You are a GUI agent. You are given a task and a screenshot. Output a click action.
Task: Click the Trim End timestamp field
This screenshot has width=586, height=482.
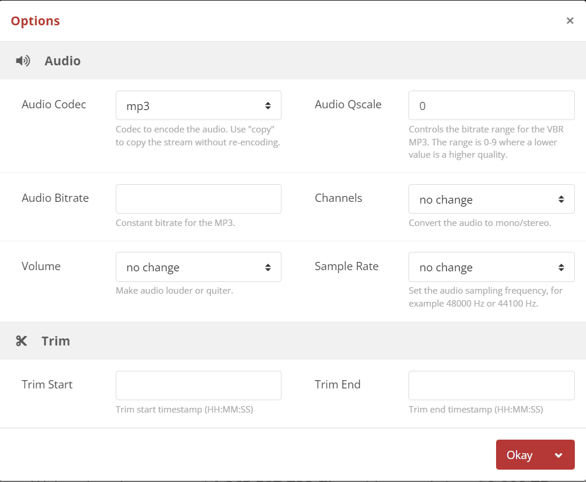pos(491,385)
